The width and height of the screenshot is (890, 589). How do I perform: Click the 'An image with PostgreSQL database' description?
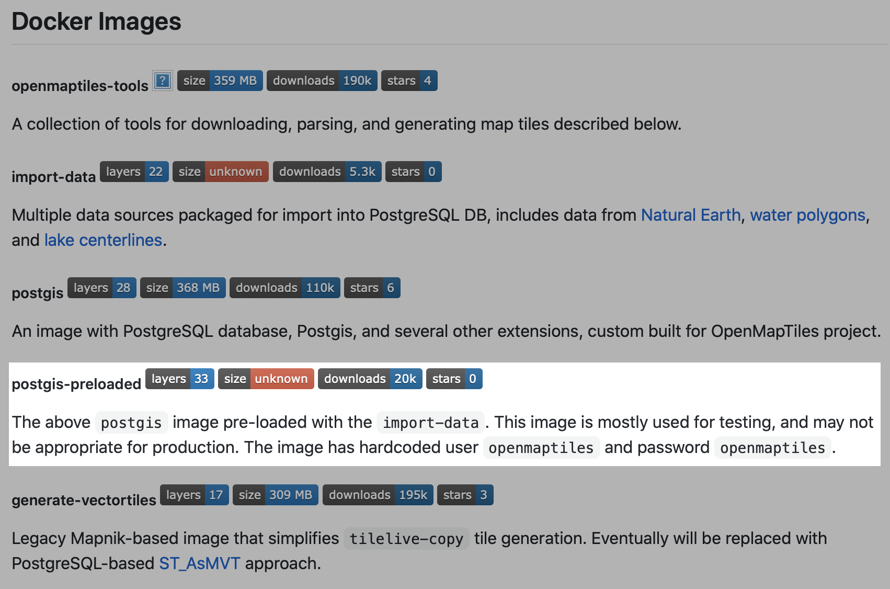point(447,331)
